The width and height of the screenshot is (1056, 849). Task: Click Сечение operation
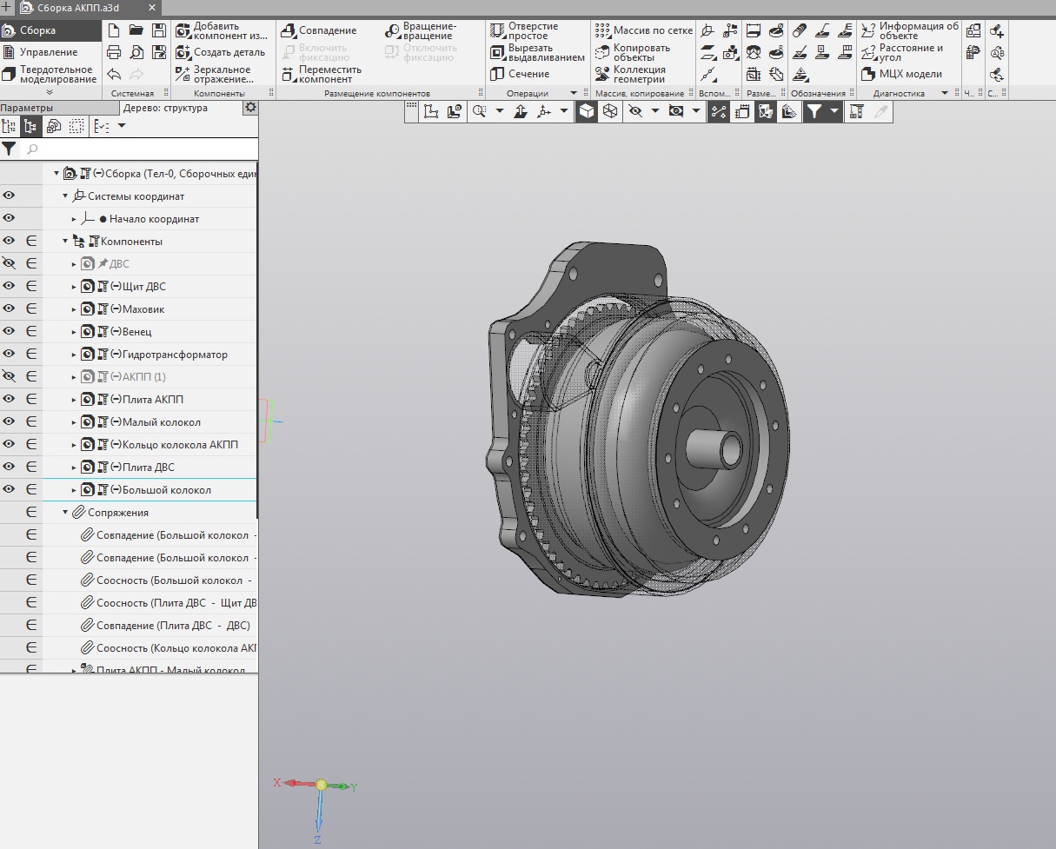520,74
